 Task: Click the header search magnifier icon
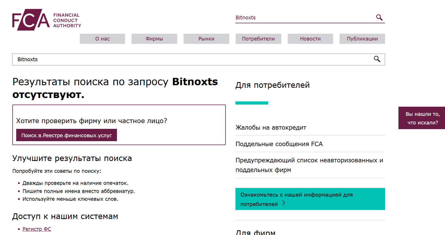pos(379,18)
